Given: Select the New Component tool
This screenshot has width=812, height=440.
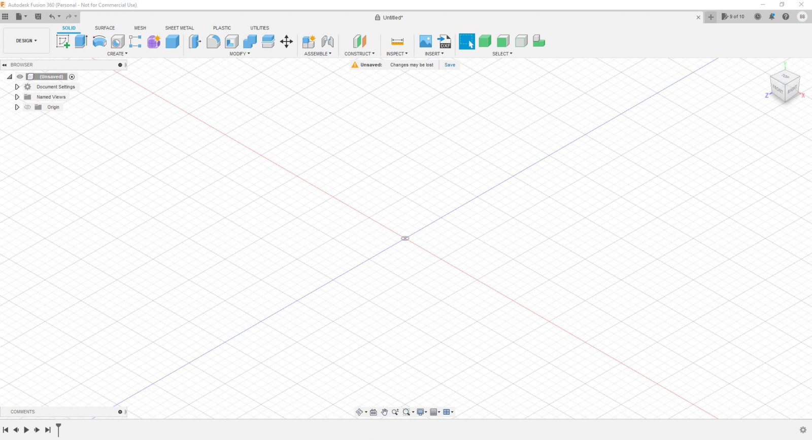Looking at the screenshot, I should click(x=309, y=42).
